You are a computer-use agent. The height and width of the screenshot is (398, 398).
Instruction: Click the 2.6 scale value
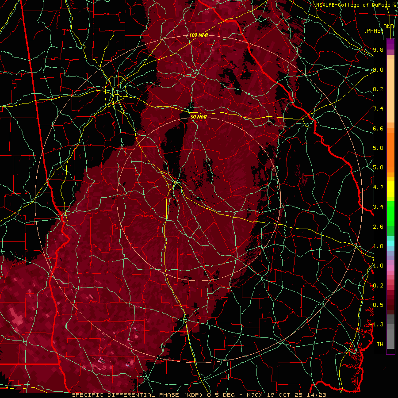click(x=378, y=226)
